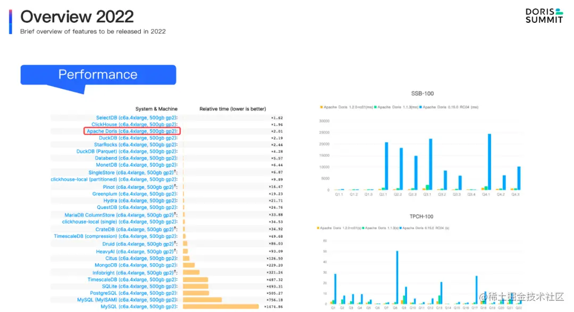
Task: Open the DuckDB (c6a.4xlarge) entry at ×2.19
Action: coord(138,138)
